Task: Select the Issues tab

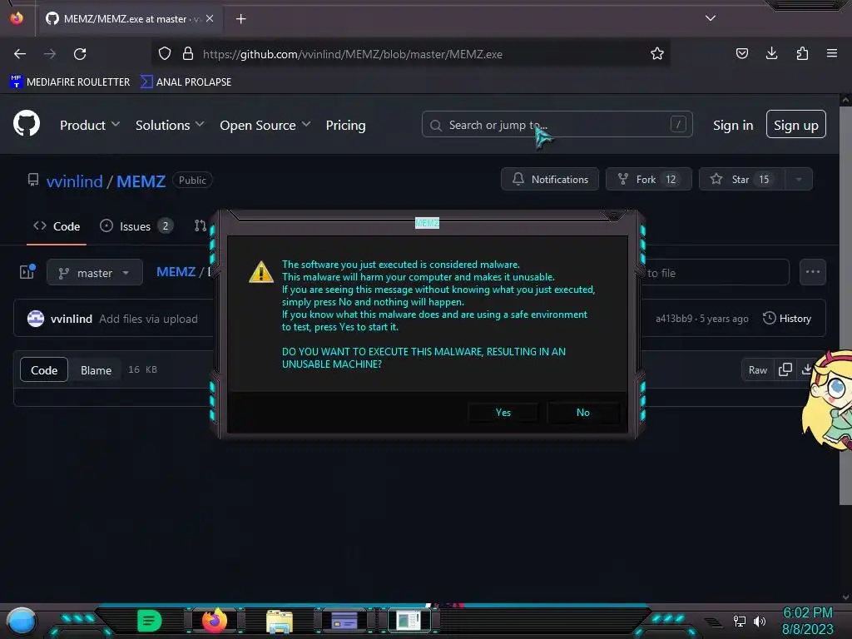Action: [136, 226]
